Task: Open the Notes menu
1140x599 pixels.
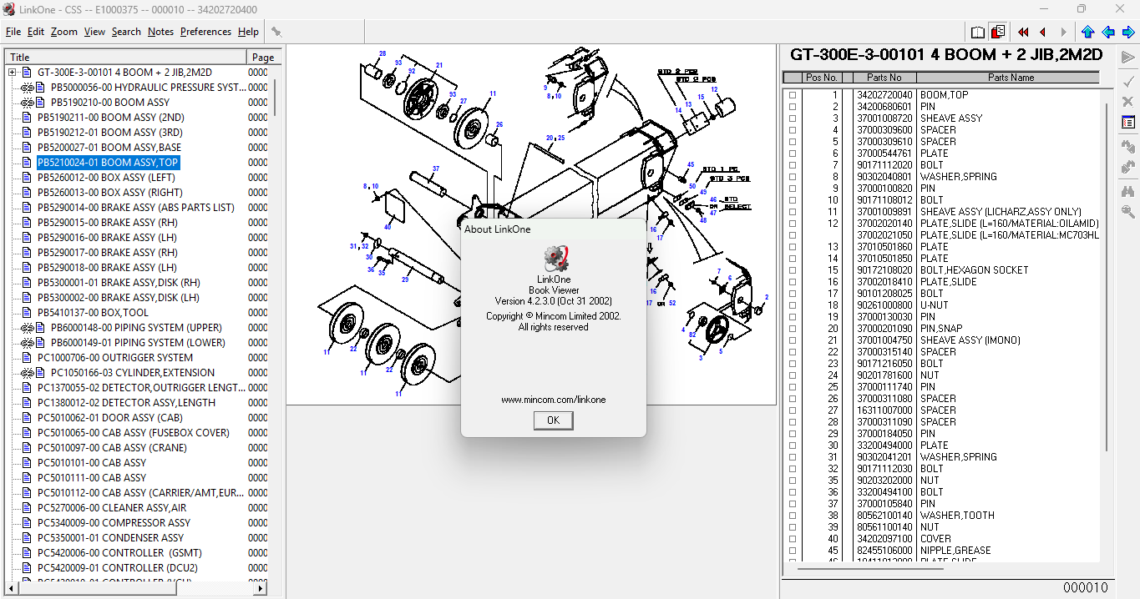Action: point(161,32)
